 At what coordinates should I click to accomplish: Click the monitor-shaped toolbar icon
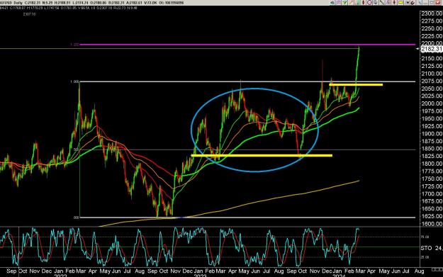click(375, 2)
